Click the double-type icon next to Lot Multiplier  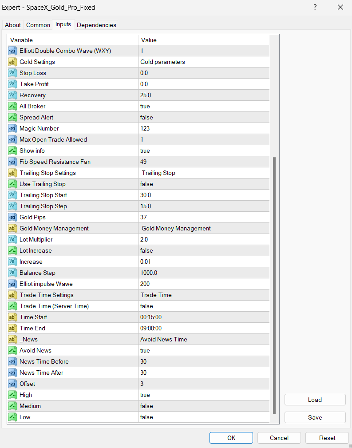click(13, 239)
